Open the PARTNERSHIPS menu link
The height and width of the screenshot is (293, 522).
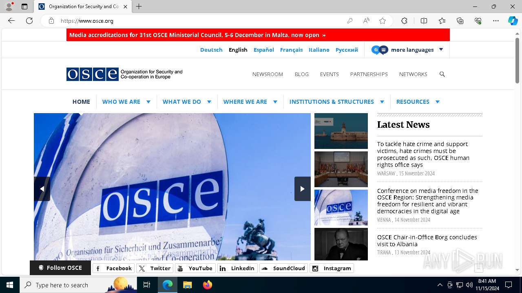(369, 74)
